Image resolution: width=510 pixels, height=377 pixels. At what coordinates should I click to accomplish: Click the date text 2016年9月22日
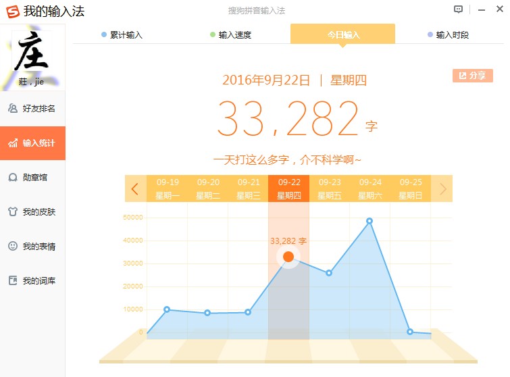tap(266, 80)
